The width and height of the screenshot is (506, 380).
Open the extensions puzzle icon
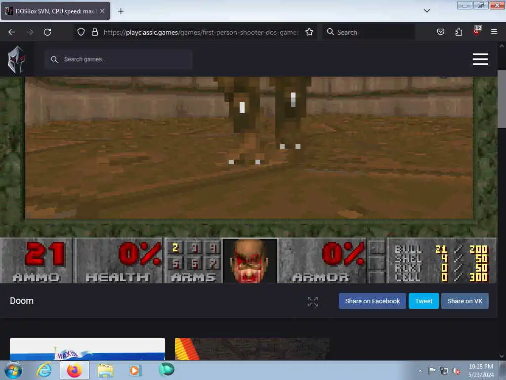click(459, 32)
